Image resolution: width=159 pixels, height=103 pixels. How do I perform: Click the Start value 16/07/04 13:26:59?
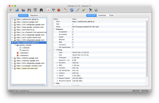80,52
